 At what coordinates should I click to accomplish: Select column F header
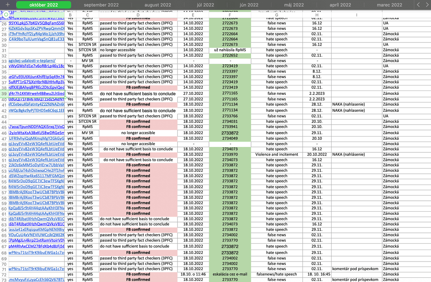pyautogui.click(x=229, y=15)
